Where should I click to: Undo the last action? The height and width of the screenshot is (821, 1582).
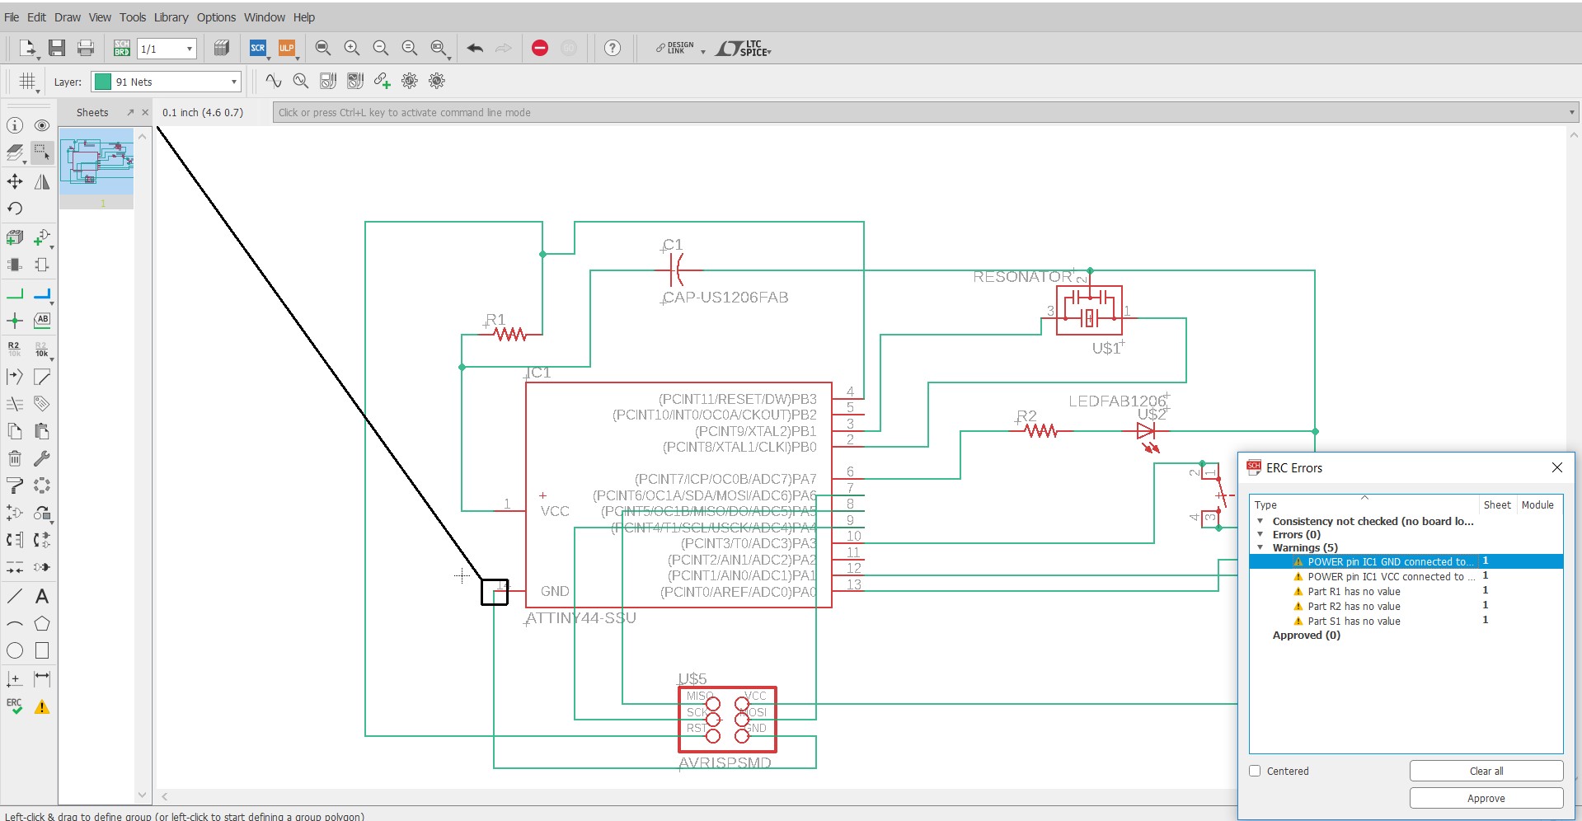pyautogui.click(x=475, y=48)
